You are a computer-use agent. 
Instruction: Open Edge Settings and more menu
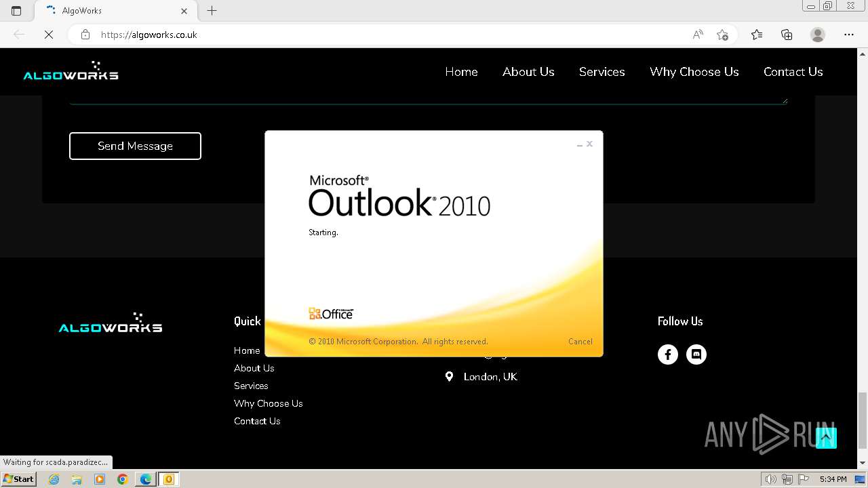[849, 35]
